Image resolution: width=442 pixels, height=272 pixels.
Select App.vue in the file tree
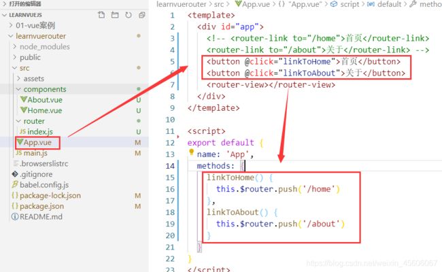click(x=37, y=142)
